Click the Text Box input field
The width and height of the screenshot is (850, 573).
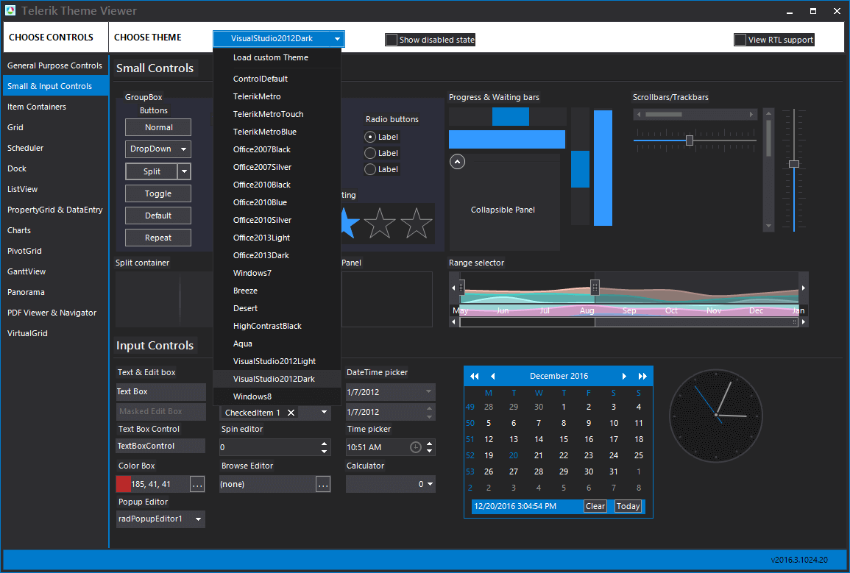click(160, 391)
